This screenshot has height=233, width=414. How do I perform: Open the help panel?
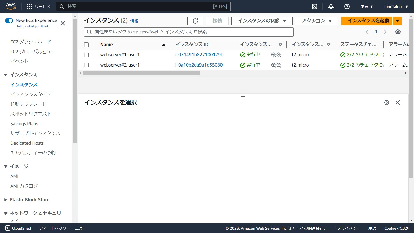click(x=347, y=6)
